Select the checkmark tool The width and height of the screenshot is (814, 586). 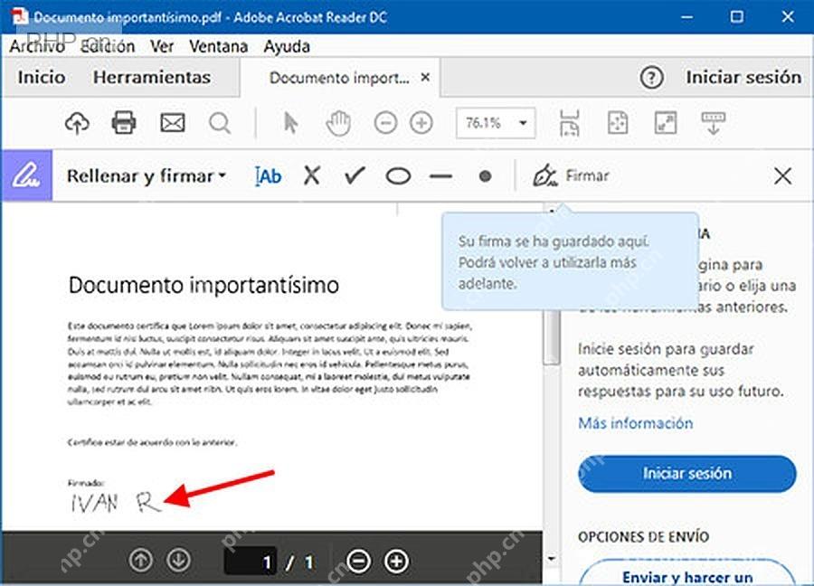click(x=355, y=175)
